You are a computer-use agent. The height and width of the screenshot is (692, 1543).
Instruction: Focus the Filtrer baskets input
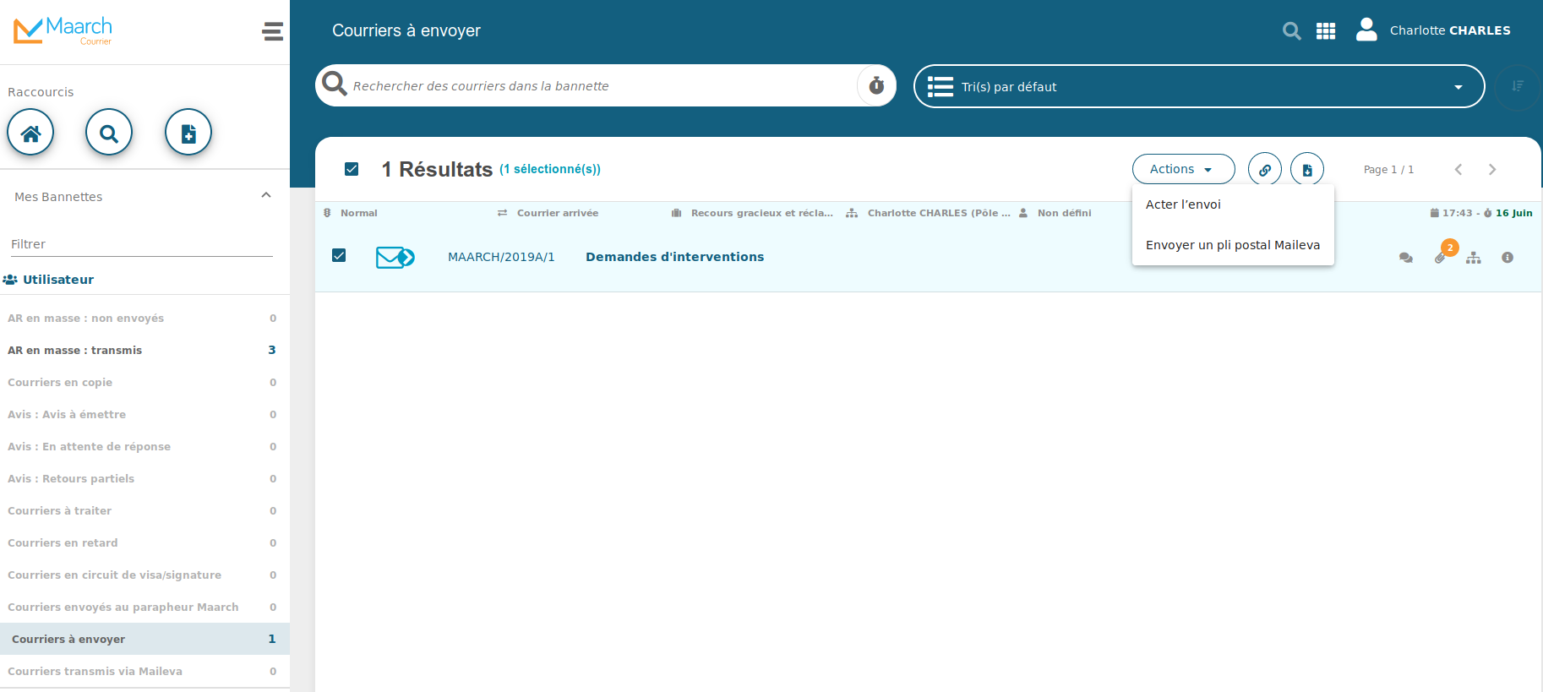point(141,244)
